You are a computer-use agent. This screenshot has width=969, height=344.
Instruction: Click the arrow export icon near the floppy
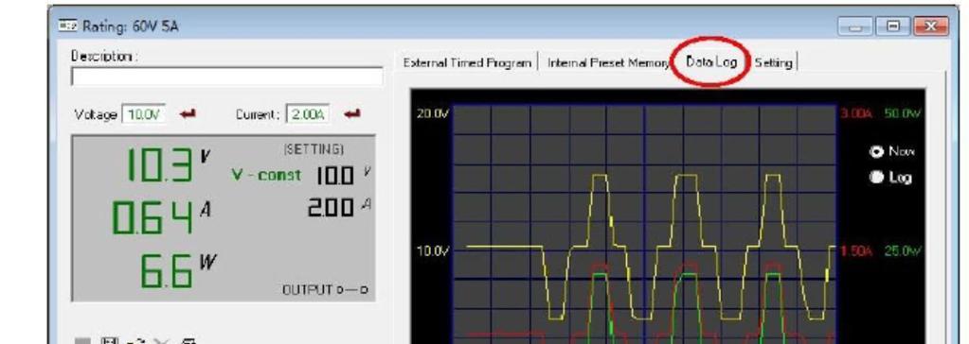136,341
